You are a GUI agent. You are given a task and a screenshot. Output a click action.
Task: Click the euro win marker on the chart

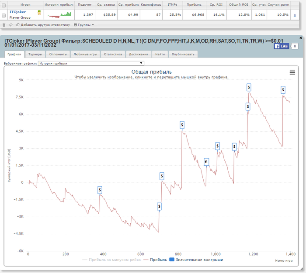206,162
